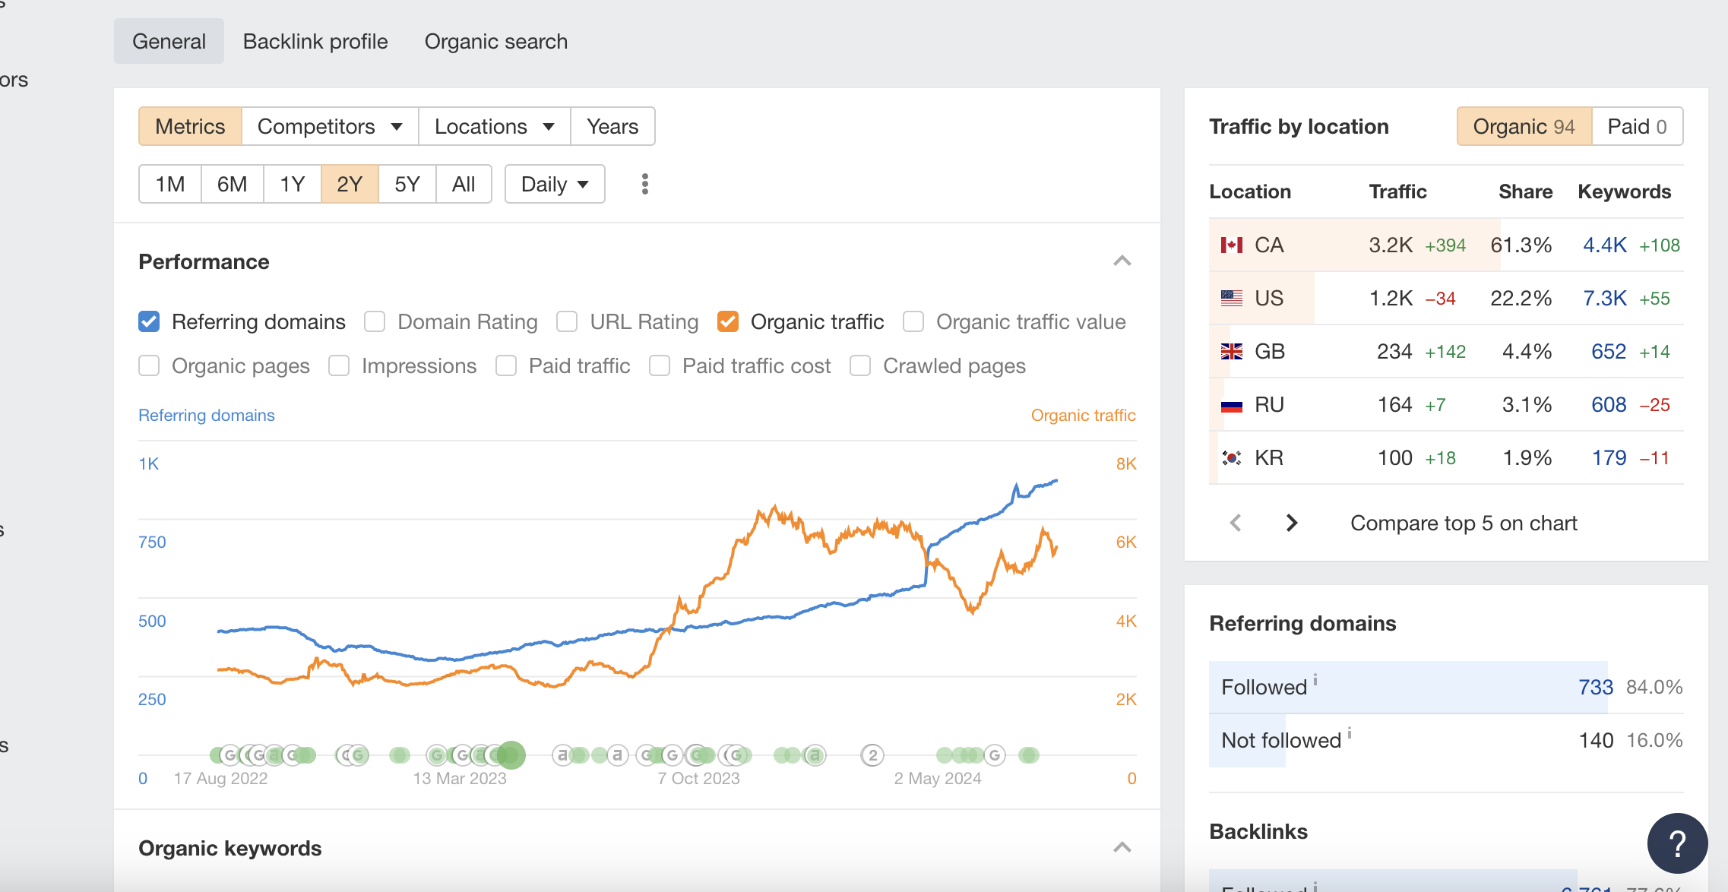1728x892 pixels.
Task: Tick the Organic pages checkbox
Action: [149, 366]
